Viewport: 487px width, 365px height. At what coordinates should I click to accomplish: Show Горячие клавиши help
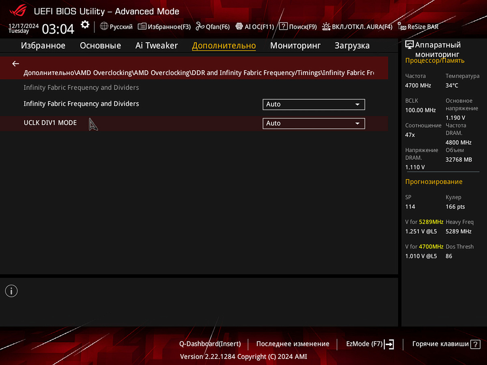[446, 344]
